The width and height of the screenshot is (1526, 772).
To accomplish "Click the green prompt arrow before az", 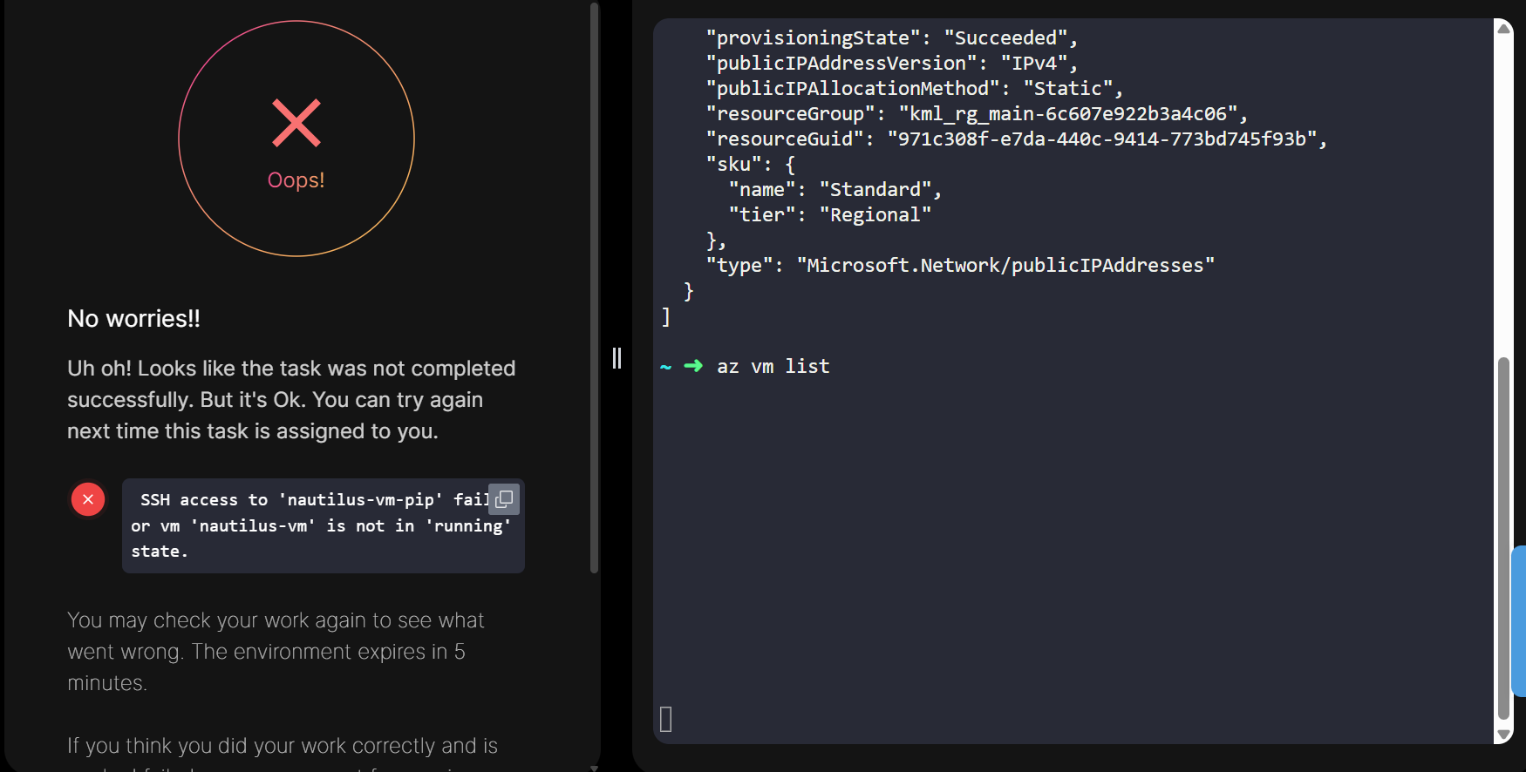I will click(693, 366).
